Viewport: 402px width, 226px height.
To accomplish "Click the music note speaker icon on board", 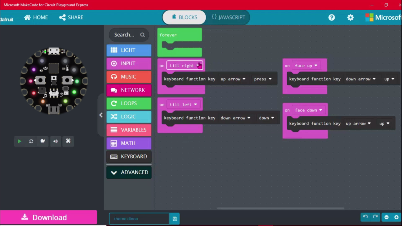I will click(x=45, y=96).
